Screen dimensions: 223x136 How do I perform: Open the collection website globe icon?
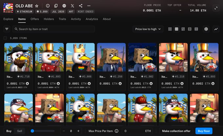(64, 6)
